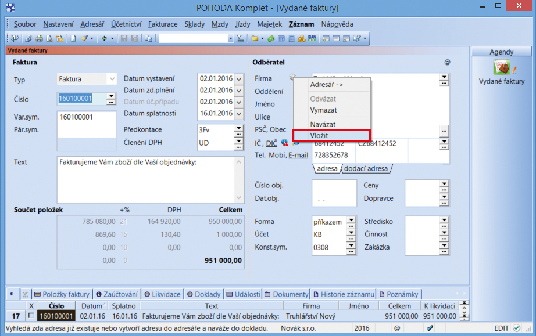Image resolution: width=536 pixels, height=336 pixels.
Task: Sort table by the Celkem column header
Action: 399,306
